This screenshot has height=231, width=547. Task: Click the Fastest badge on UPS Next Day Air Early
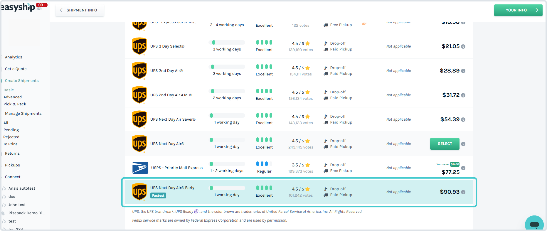click(158, 195)
